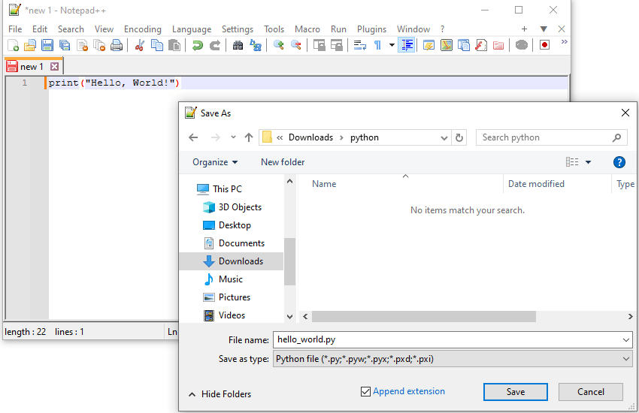This screenshot has height=413, width=639.
Task: Uncheck the Append extension checkbox
Action: pos(365,391)
